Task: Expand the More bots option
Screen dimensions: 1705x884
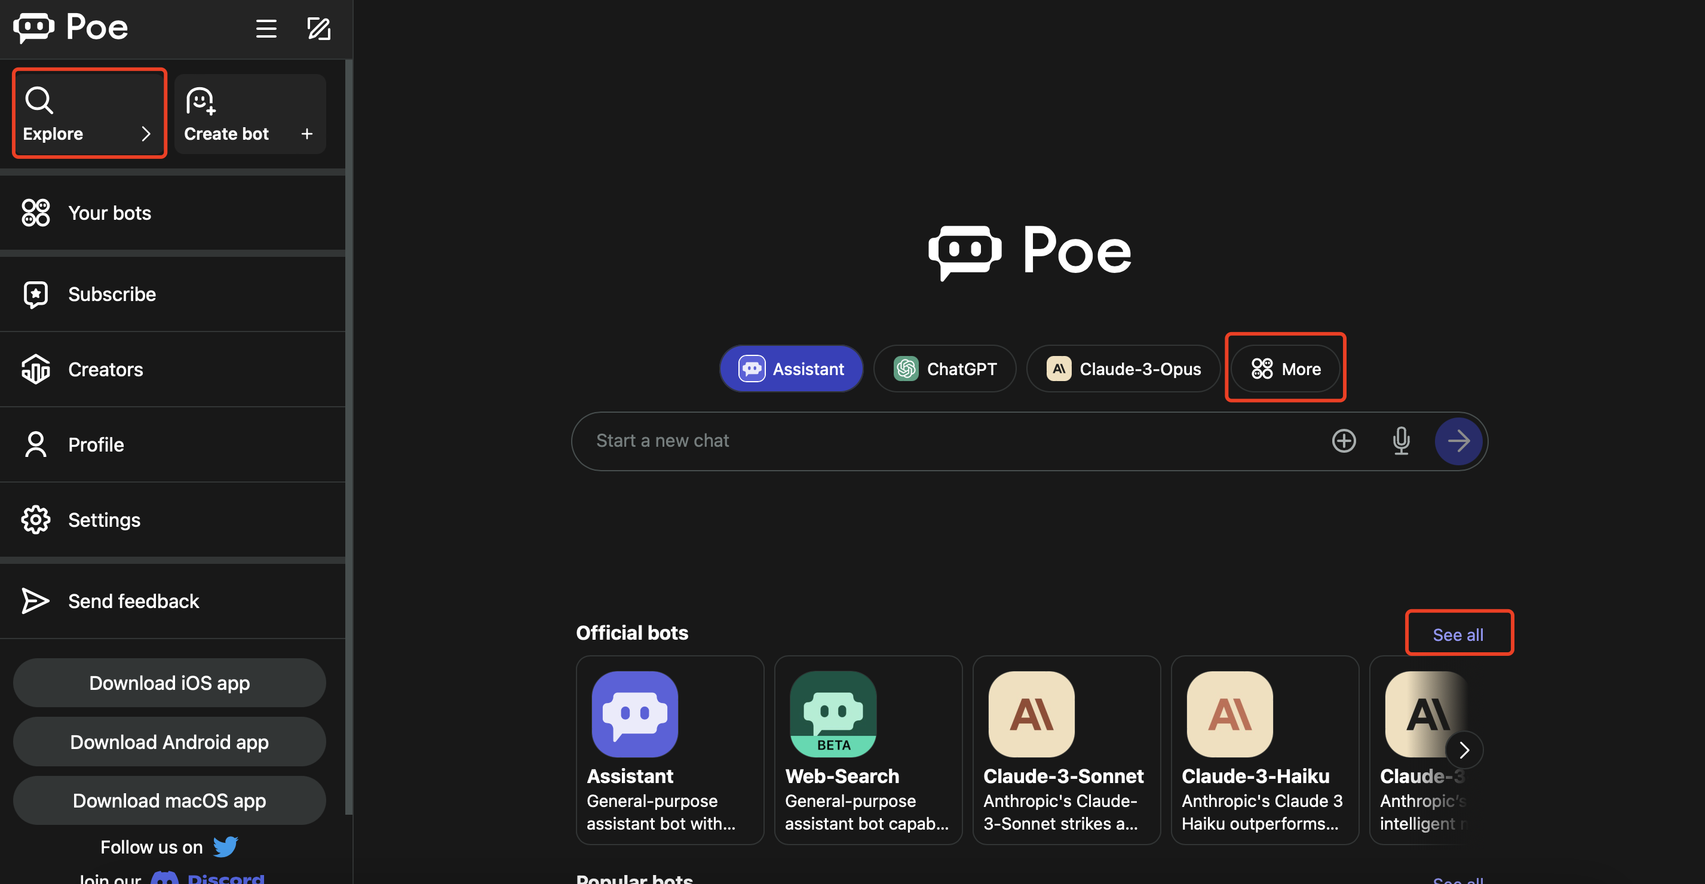Action: point(1286,369)
